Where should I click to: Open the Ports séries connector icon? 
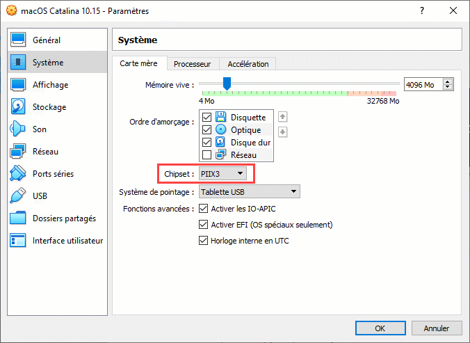pyautogui.click(x=18, y=173)
